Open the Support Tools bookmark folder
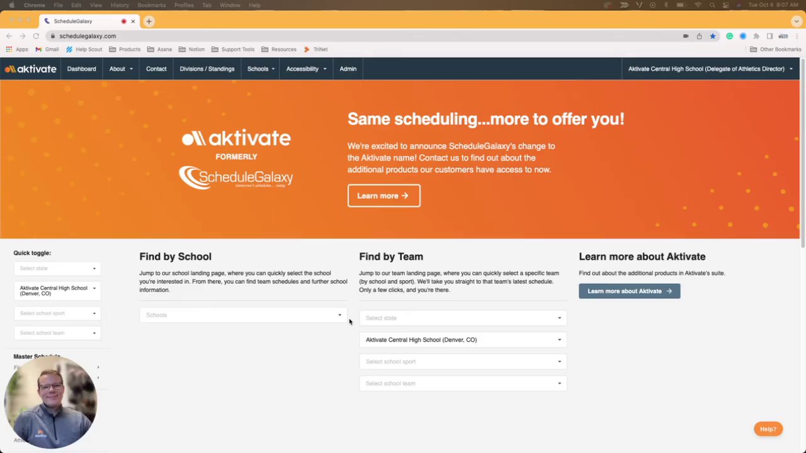 (x=233, y=49)
